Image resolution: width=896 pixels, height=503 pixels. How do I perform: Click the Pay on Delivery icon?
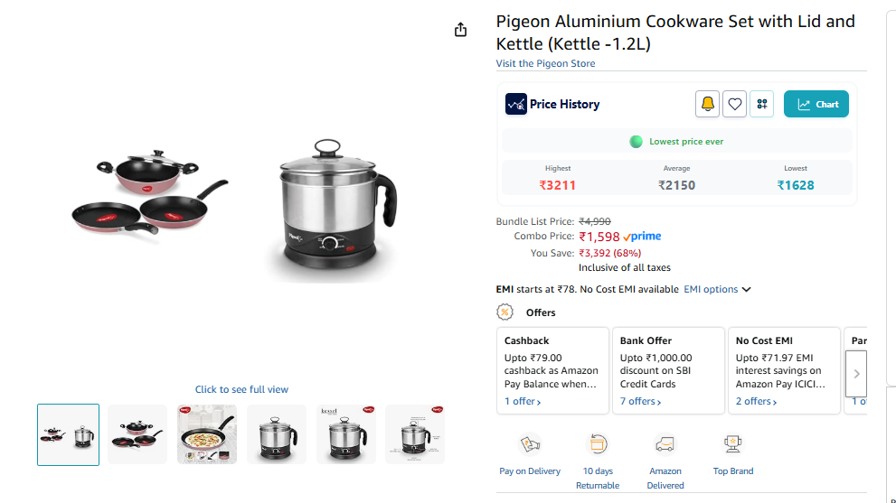tap(530, 444)
